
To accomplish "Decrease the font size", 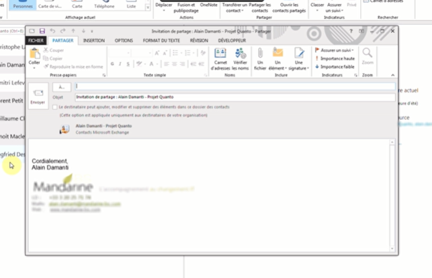I will [x=165, y=53].
